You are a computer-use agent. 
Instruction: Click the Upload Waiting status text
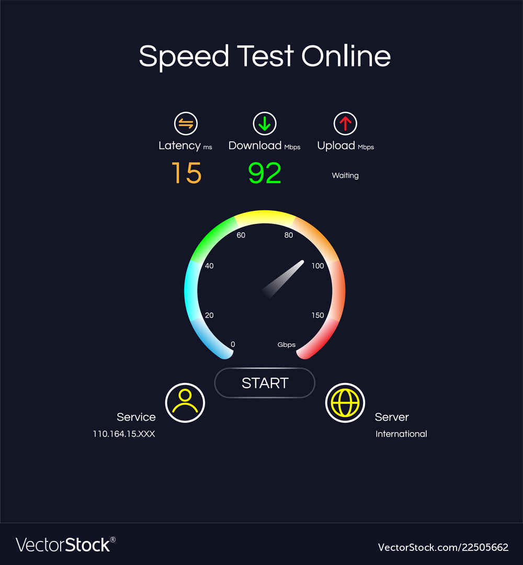(x=345, y=175)
